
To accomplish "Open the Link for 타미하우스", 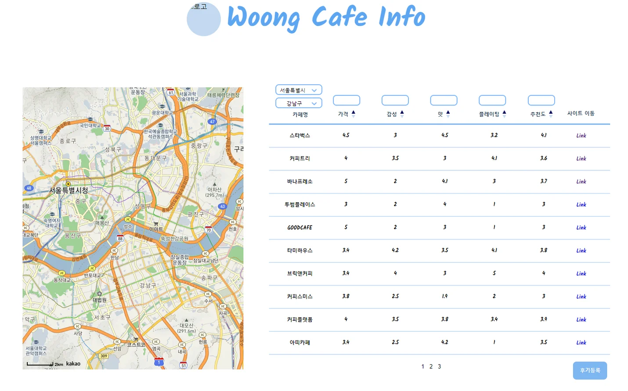I will point(581,251).
